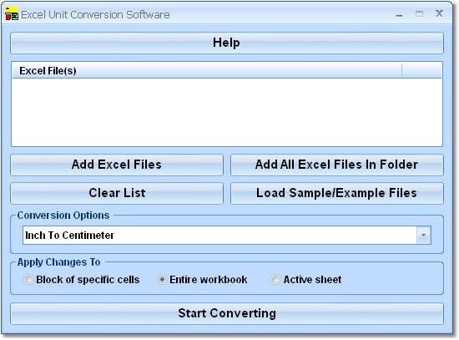Close the Excel Unit Conversion Software window
This screenshot has height=340, width=459.
point(439,13)
